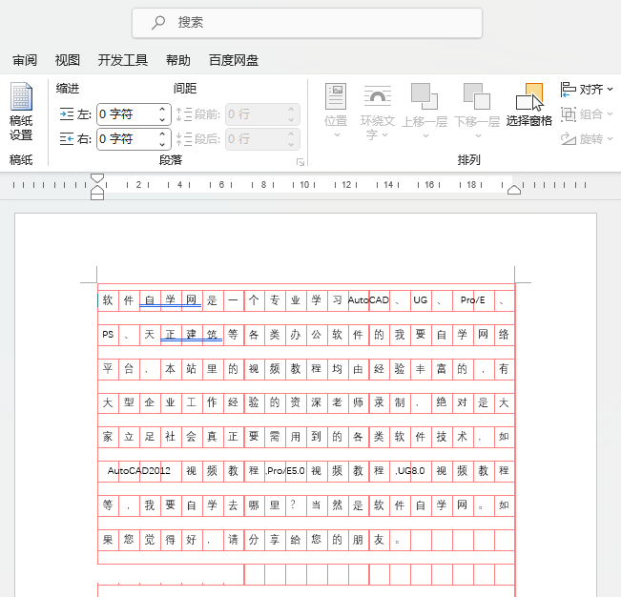Open the 旋转 rotate dropdown
The width and height of the screenshot is (621, 597).
click(587, 139)
